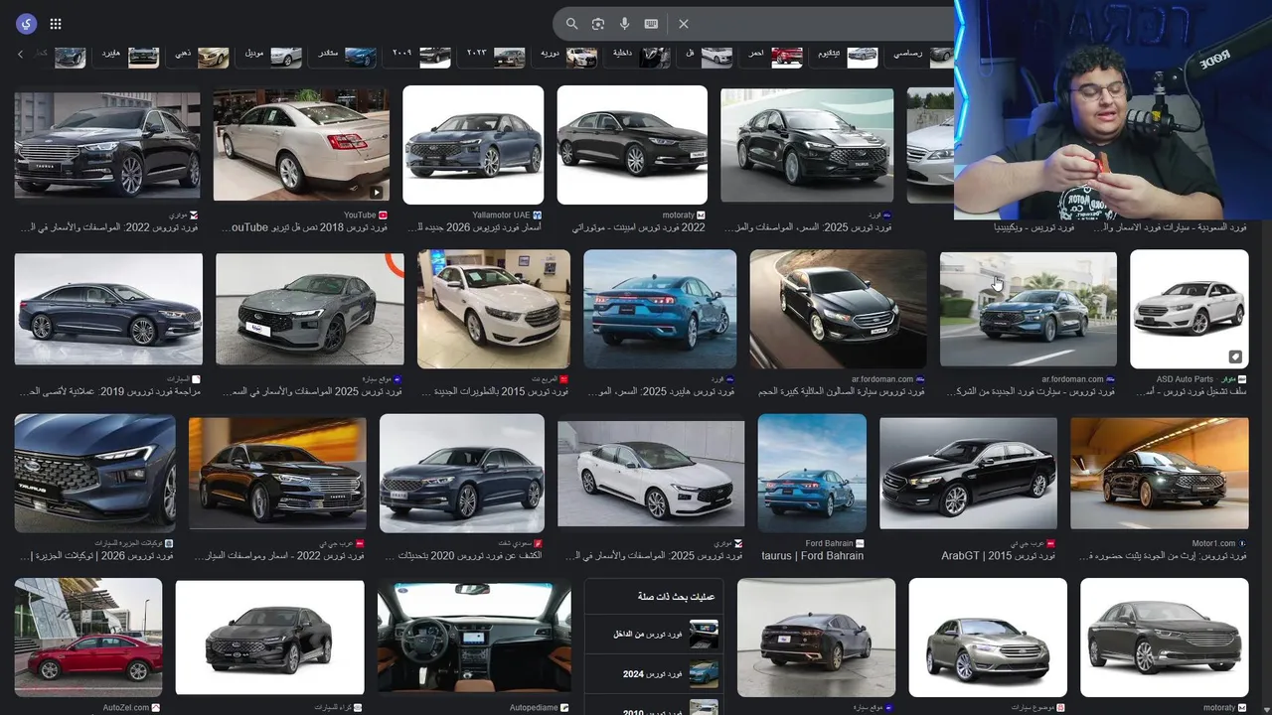The image size is (1272, 715).
Task: Open Yallamotor UAE blue Taurus thumbnail
Action: [473, 145]
